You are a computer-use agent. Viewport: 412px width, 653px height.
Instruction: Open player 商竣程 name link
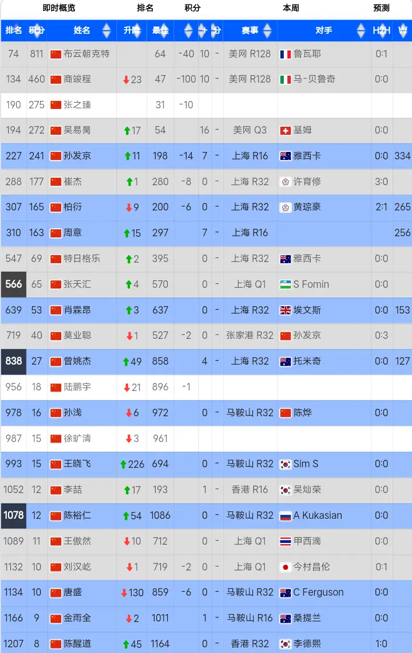click(x=77, y=79)
